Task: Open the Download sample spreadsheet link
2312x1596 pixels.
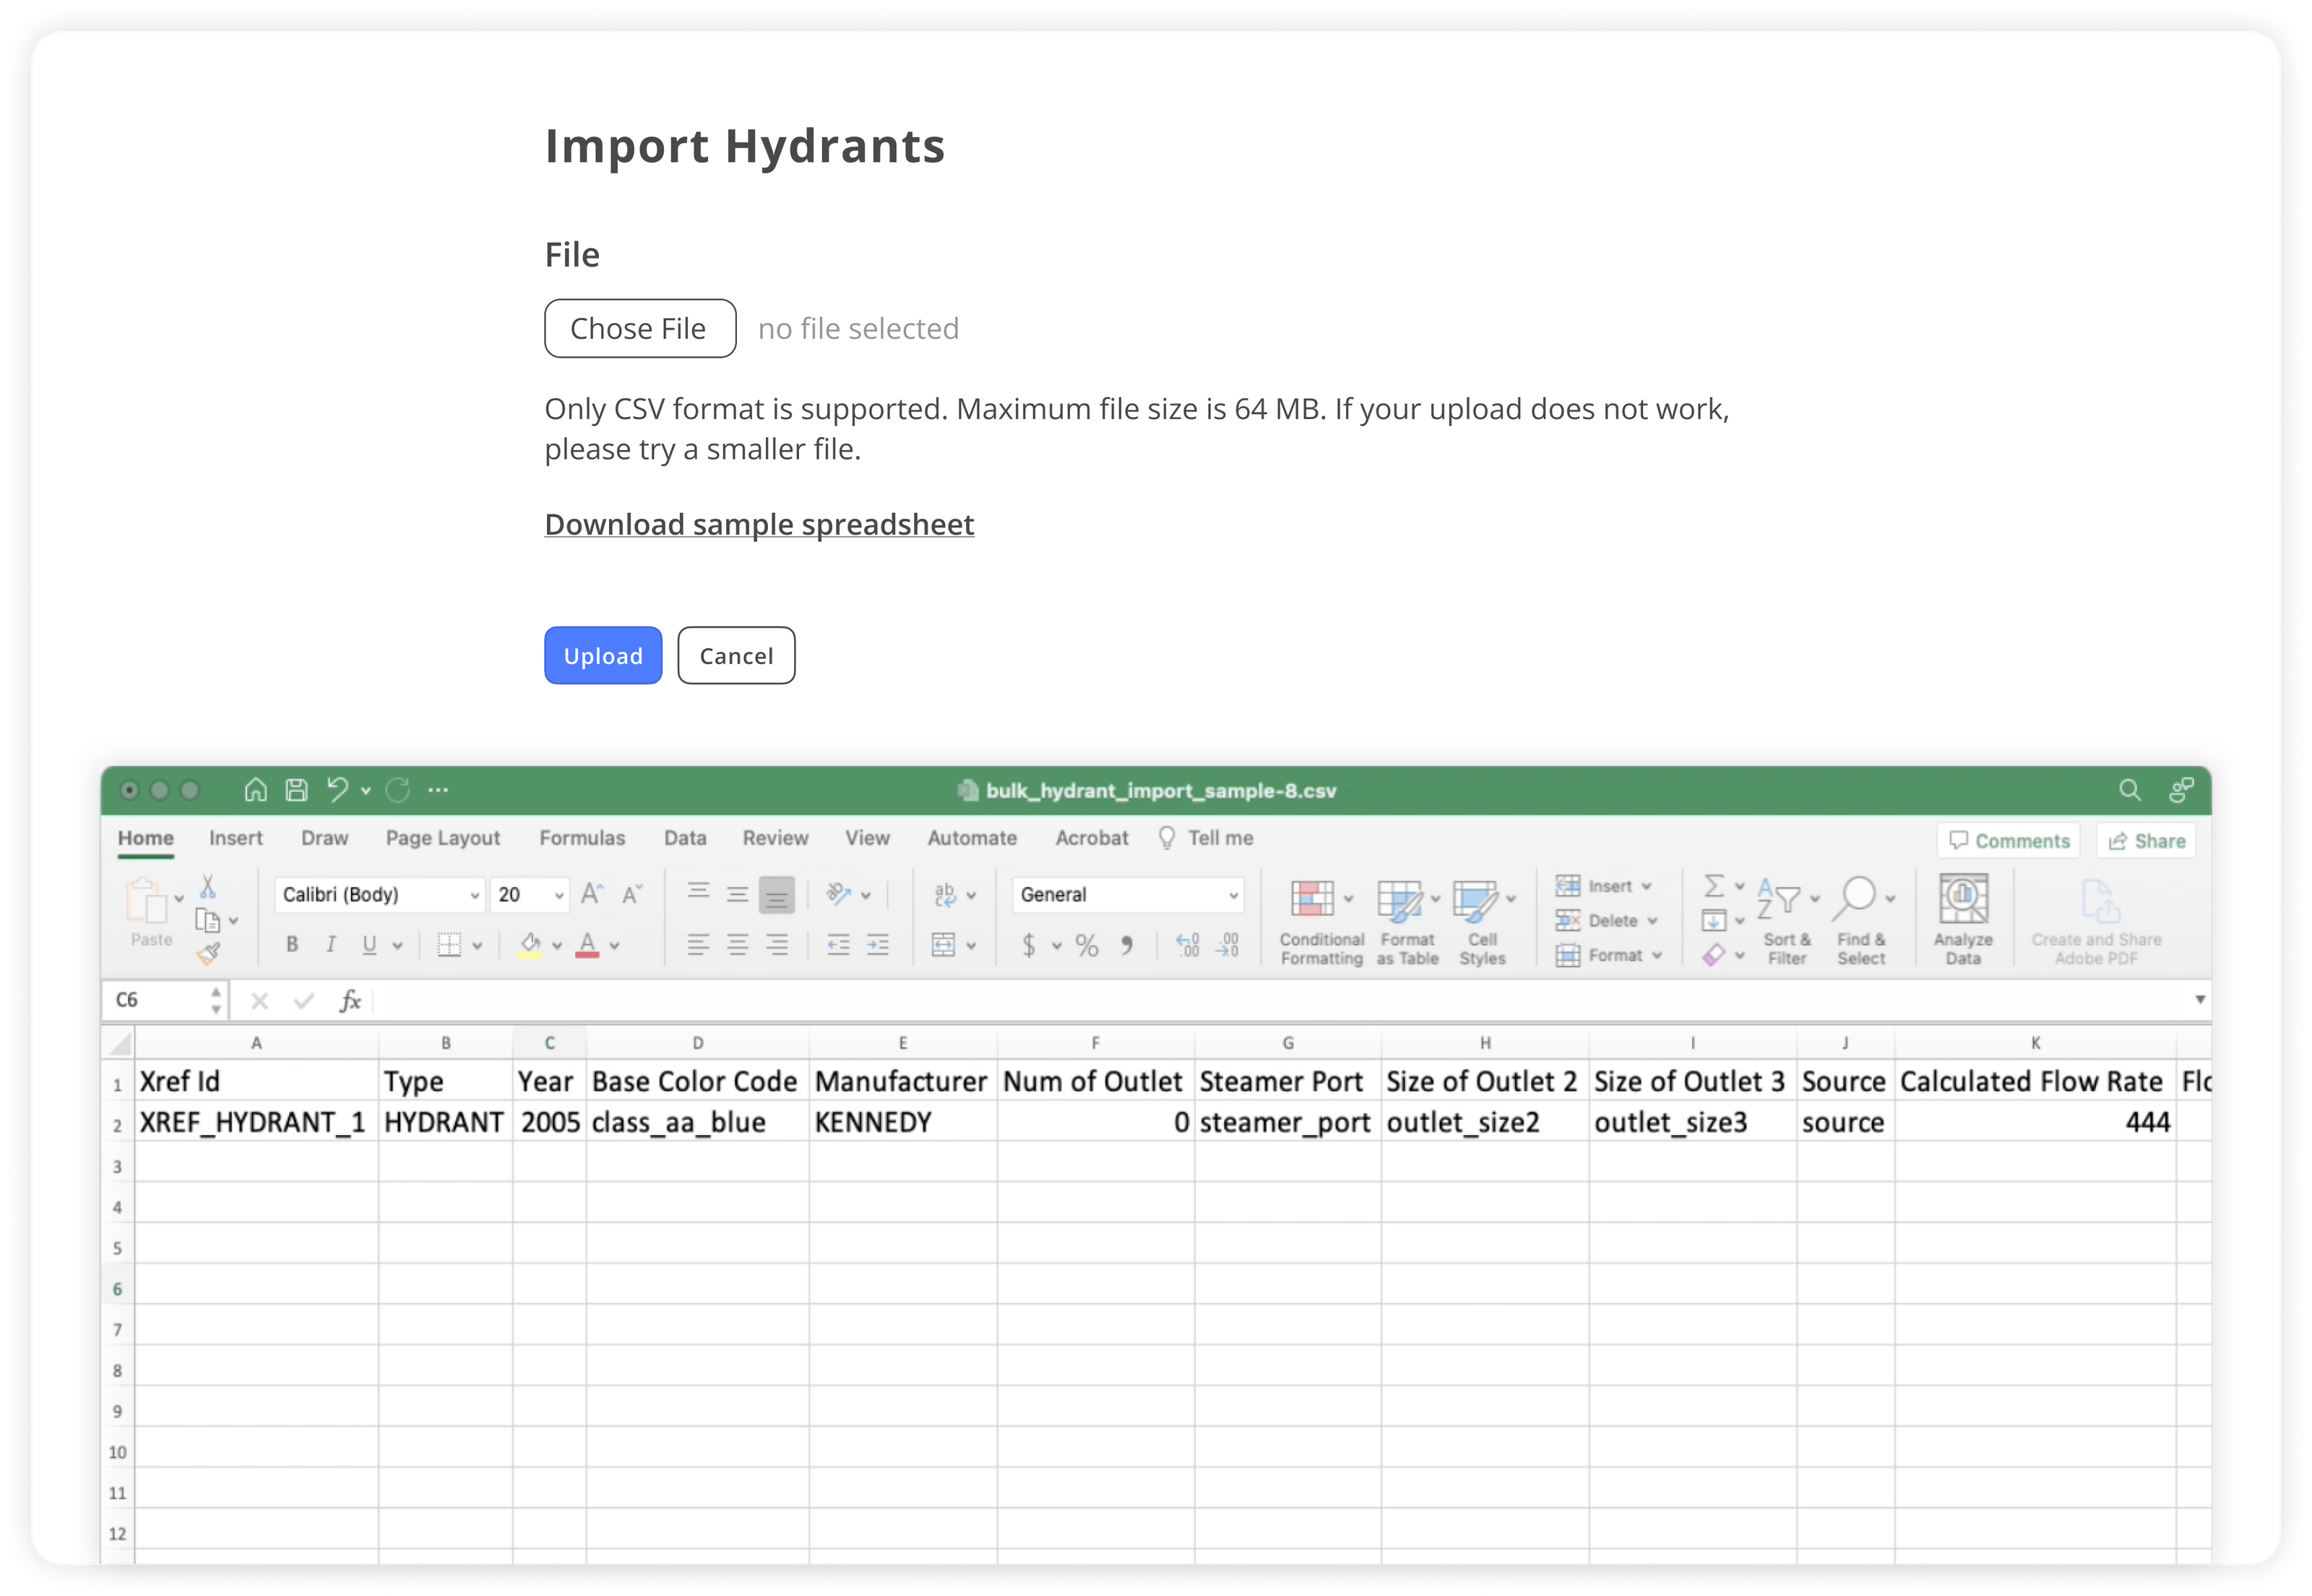Action: coord(759,524)
